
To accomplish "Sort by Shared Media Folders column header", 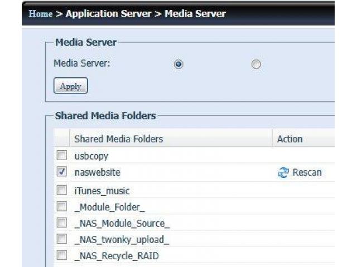I will pos(118,139).
